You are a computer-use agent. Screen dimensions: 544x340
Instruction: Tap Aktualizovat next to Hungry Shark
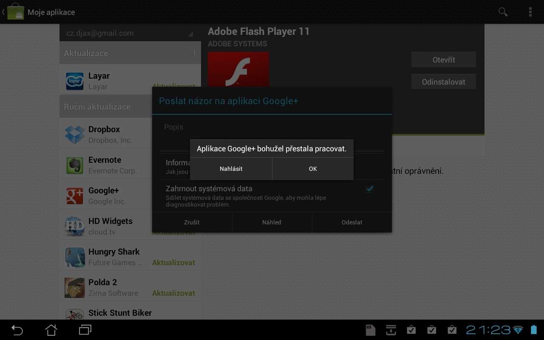click(x=173, y=263)
